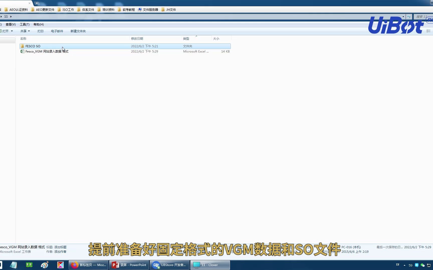Select the FESCO SO folder icon
Image resolution: width=433 pixels, height=270 pixels.
tap(22, 46)
